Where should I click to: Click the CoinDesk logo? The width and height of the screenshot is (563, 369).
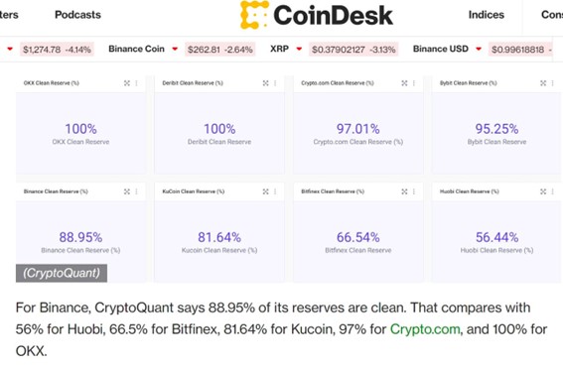pyautogui.click(x=317, y=15)
